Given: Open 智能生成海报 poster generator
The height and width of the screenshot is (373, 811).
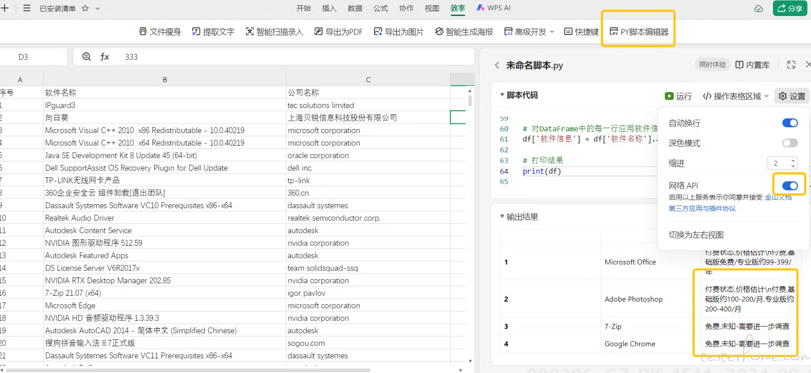Looking at the screenshot, I should (464, 32).
